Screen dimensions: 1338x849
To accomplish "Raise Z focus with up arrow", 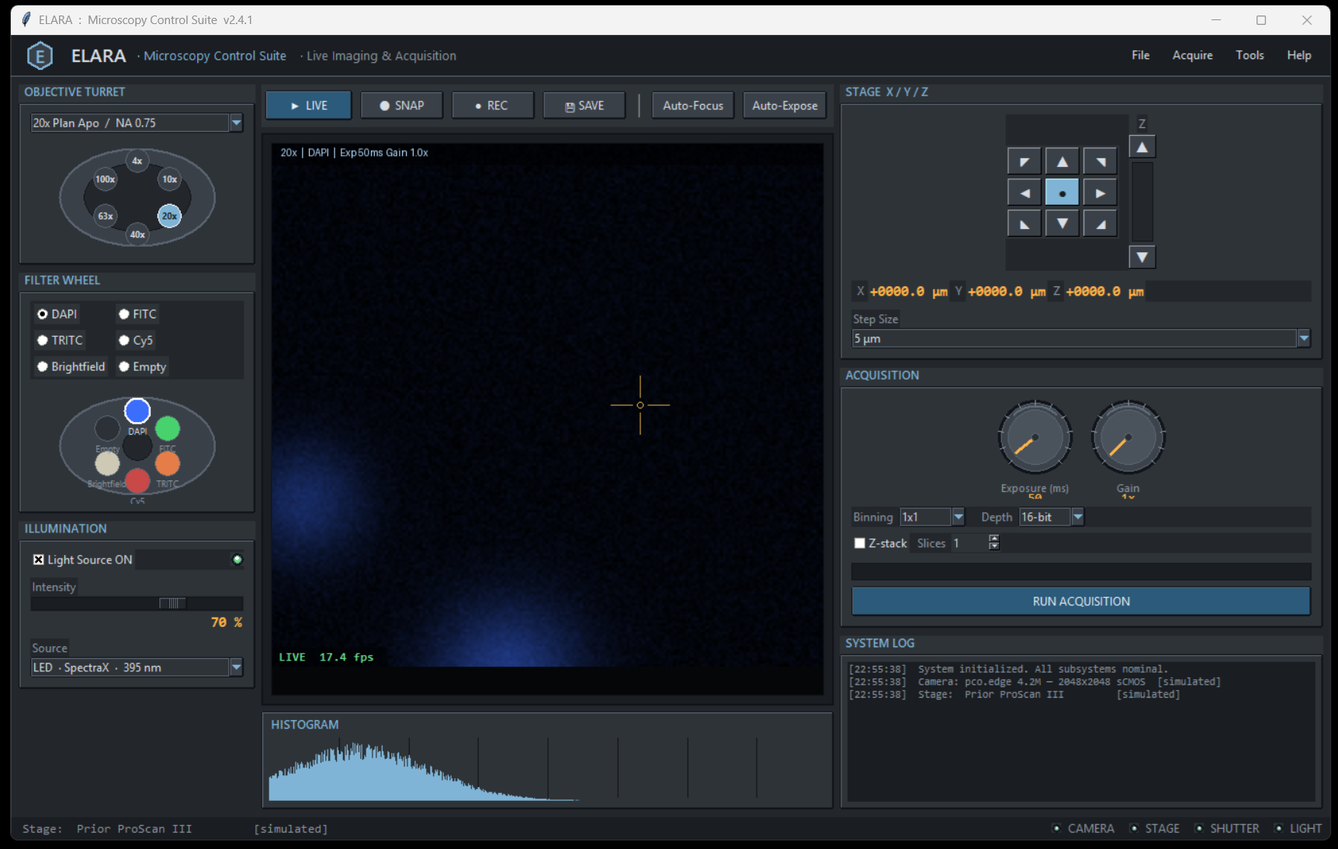I will pyautogui.click(x=1142, y=147).
